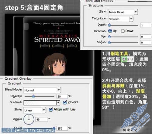152x134 pixels.
Task: Click the Scale slider handle
Action: pos(54,128)
